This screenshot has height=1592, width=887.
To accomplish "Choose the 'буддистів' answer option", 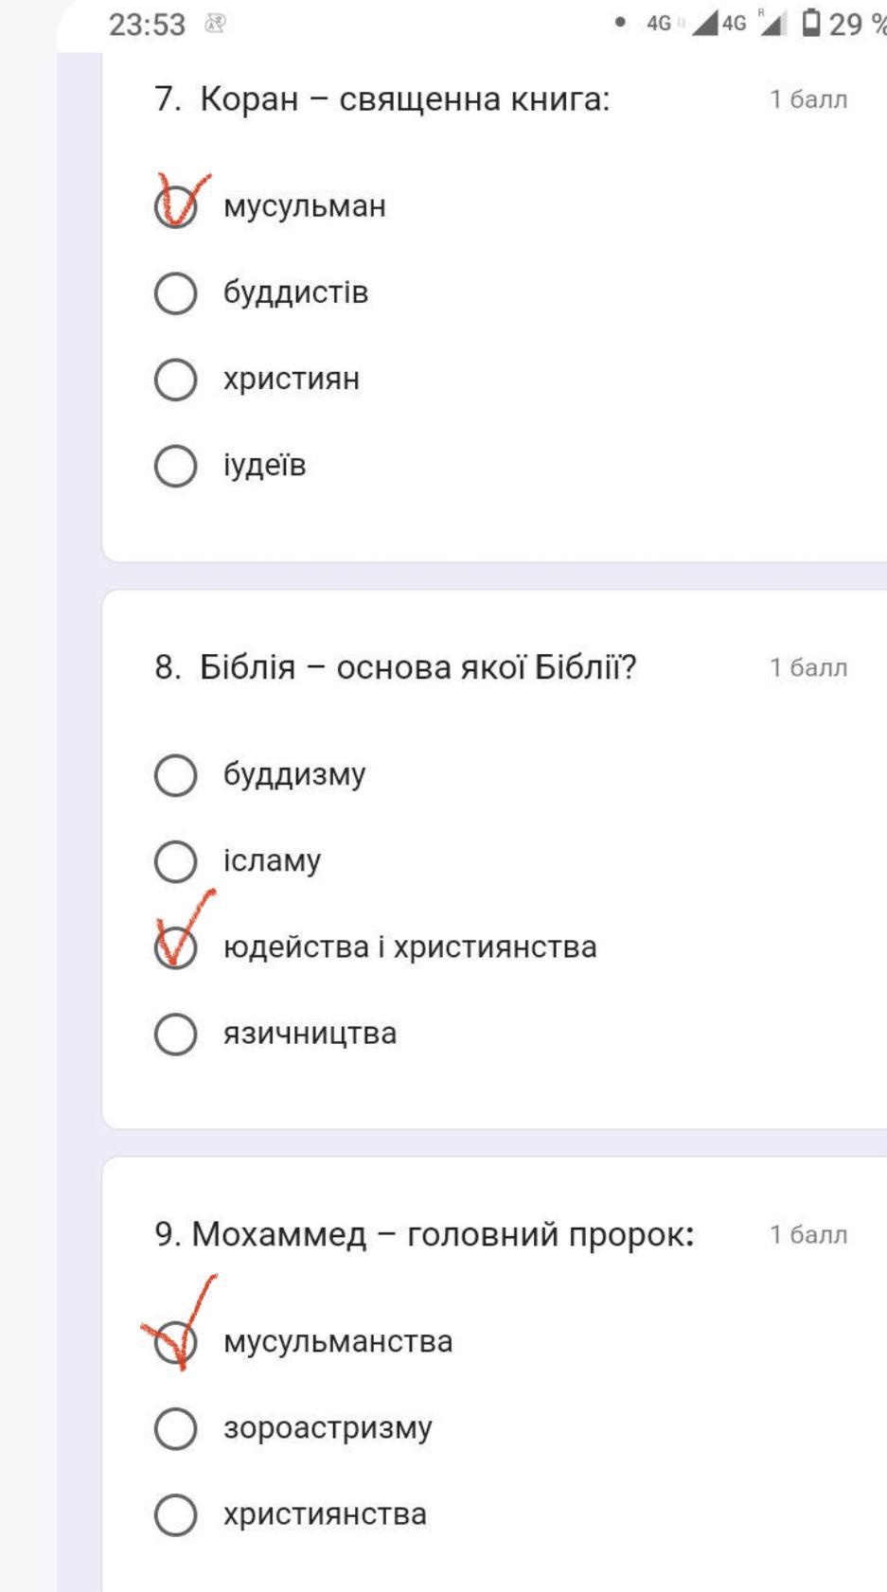I will 176,293.
